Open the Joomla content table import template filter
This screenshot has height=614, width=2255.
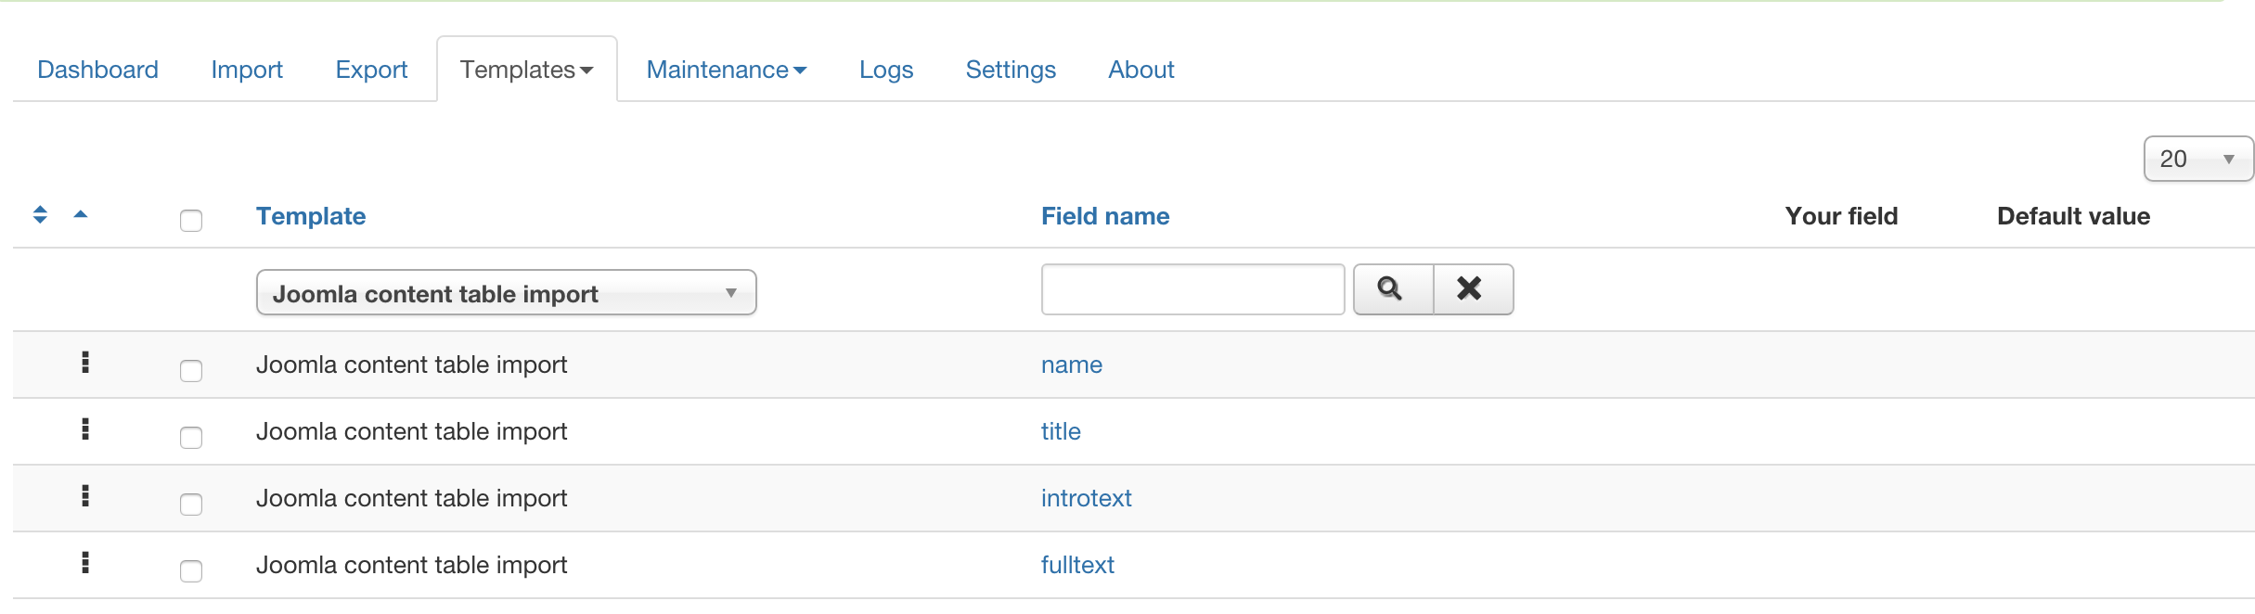click(506, 291)
